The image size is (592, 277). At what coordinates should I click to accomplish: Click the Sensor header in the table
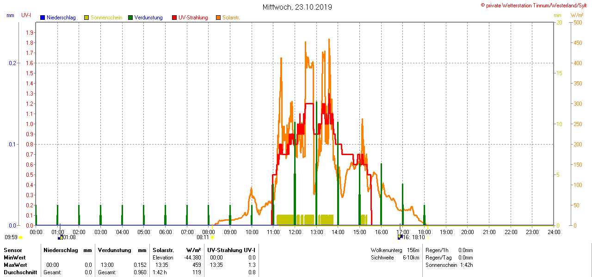pyautogui.click(x=12, y=250)
